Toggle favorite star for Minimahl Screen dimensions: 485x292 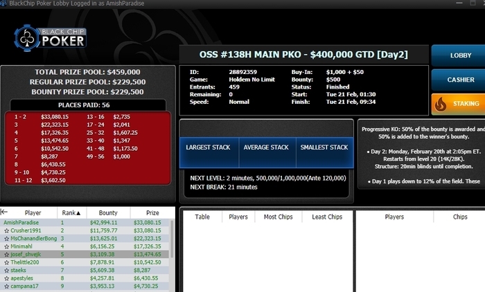6,246
